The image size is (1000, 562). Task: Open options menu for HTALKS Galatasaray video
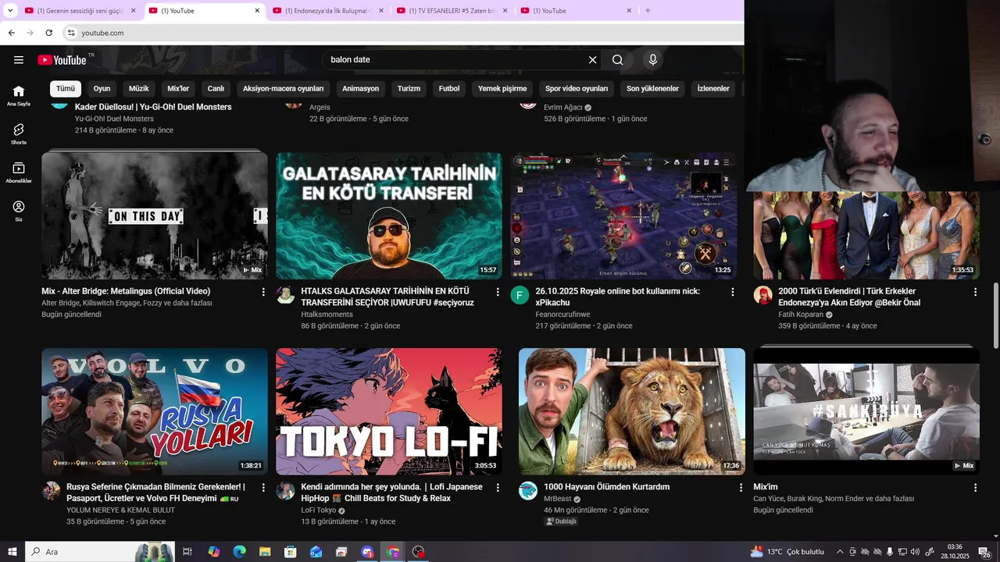[498, 292]
